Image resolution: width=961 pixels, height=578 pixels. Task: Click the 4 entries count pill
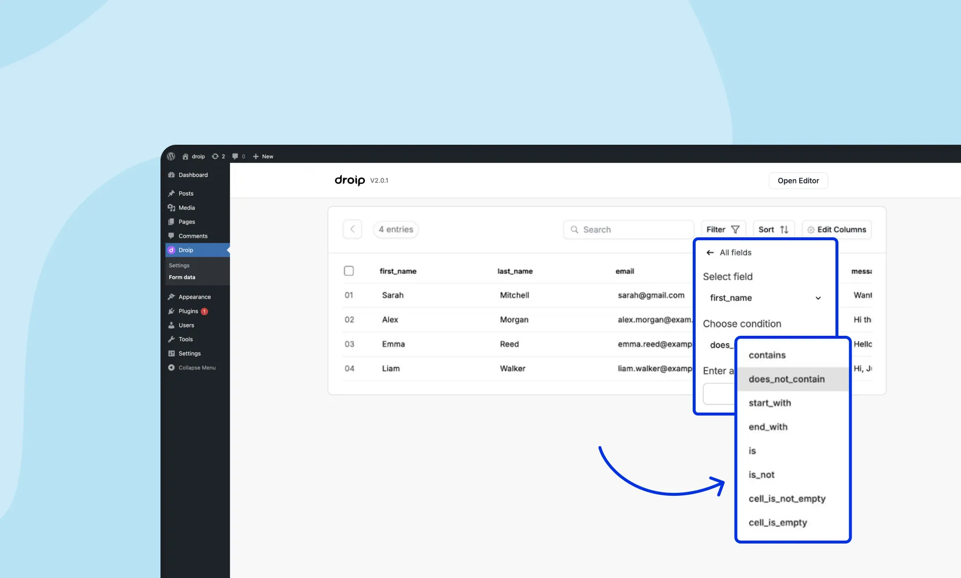coord(396,229)
